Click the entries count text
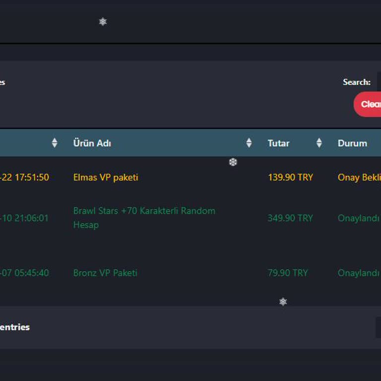This screenshot has height=381, width=381. (15, 327)
